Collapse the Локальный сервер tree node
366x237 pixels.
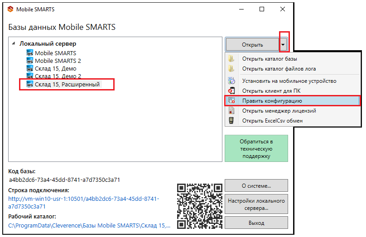[x=14, y=43]
